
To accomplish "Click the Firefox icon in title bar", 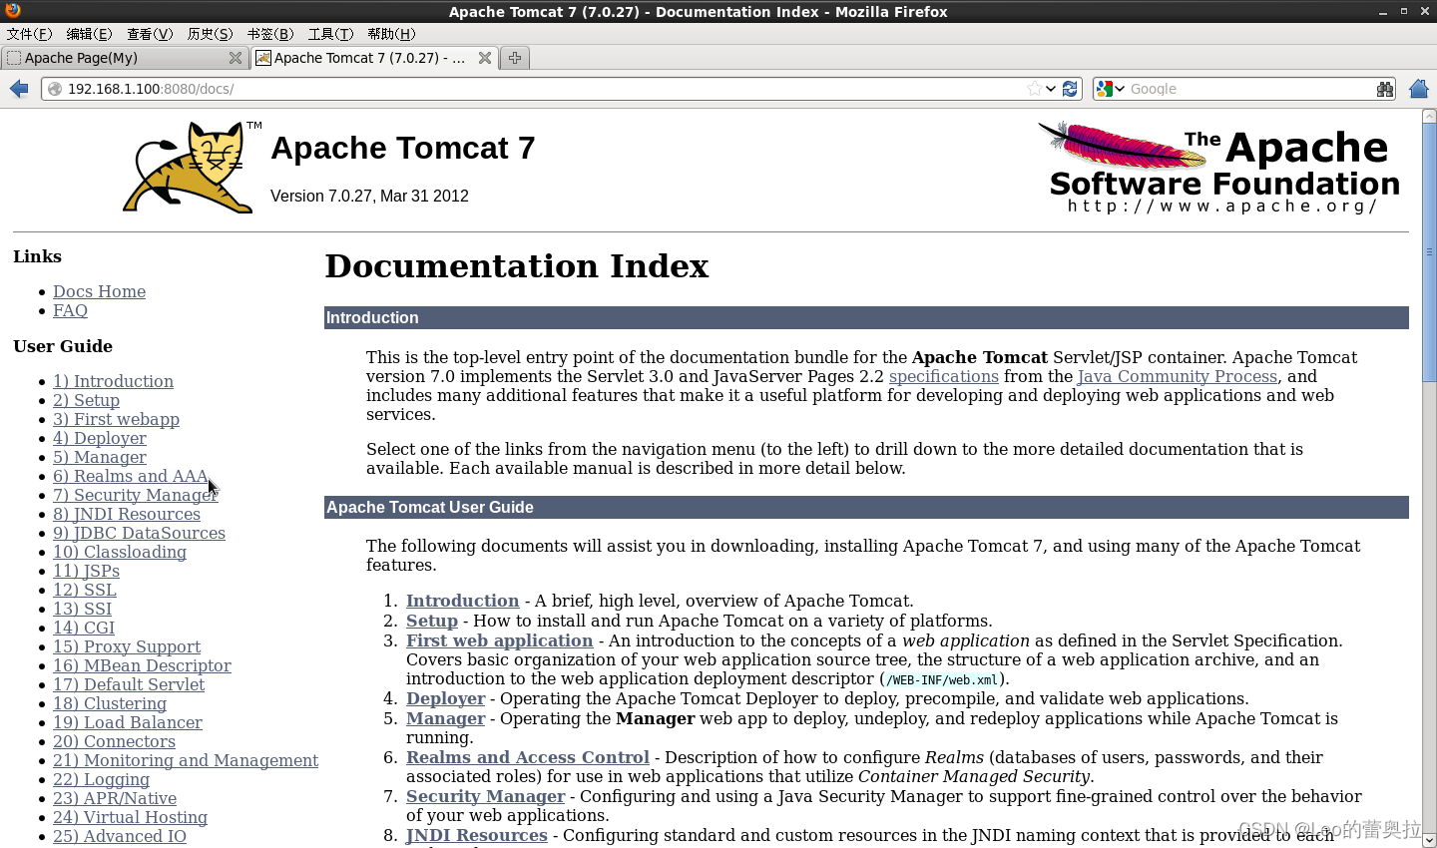I will (x=13, y=11).
